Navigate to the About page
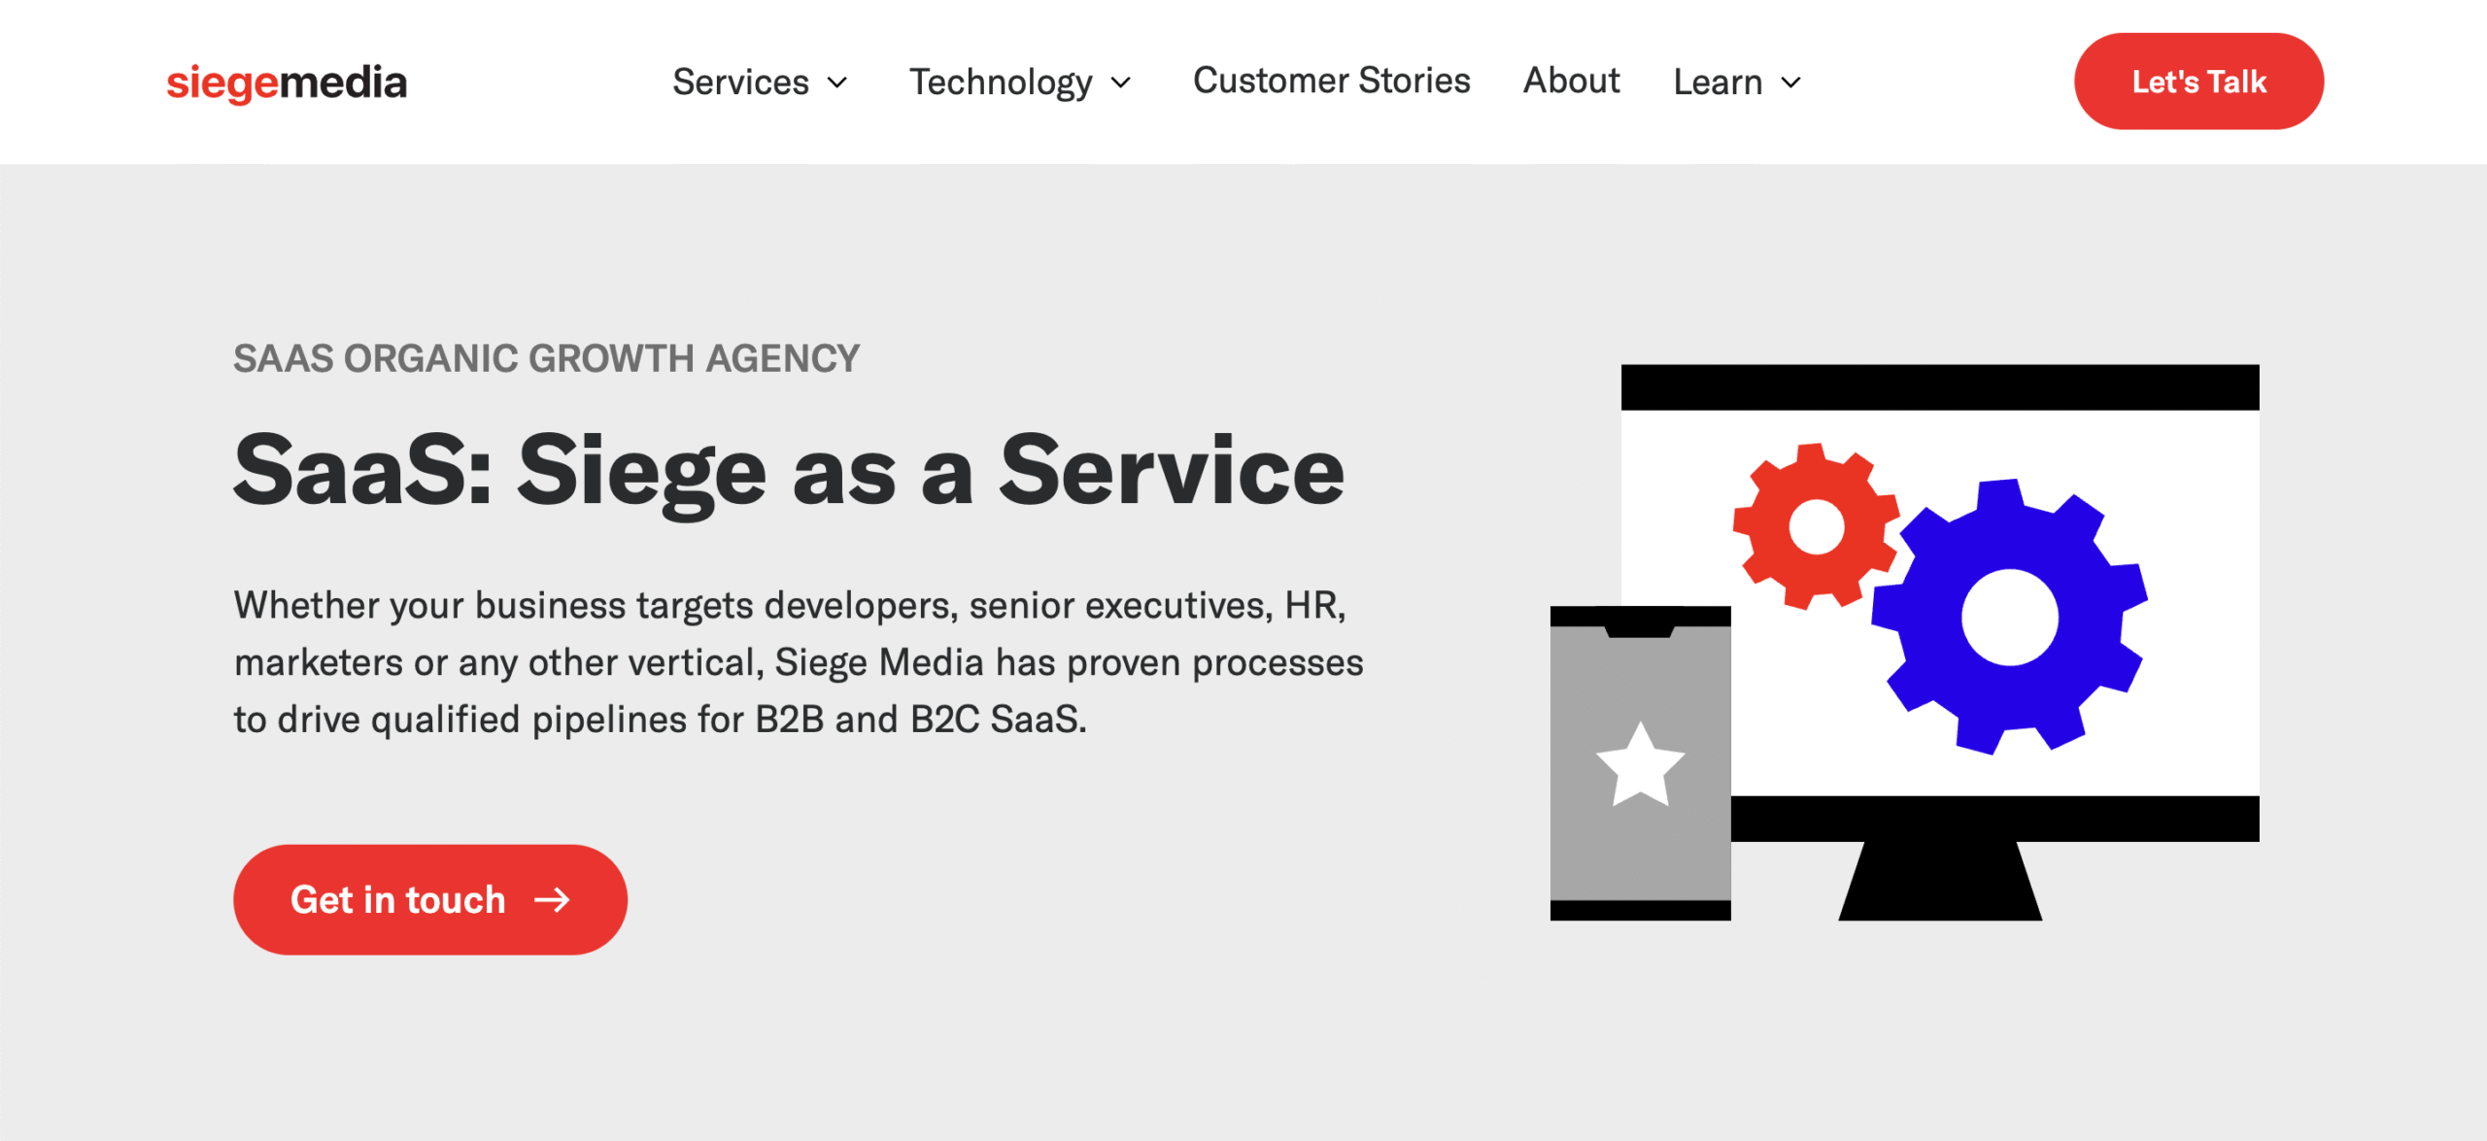 point(1570,81)
